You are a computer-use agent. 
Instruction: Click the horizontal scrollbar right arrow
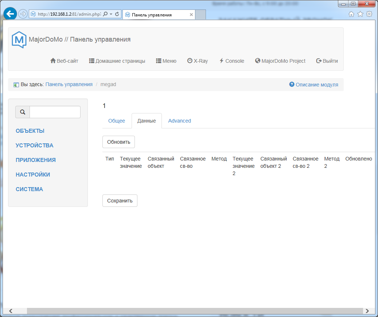[x=367, y=311]
